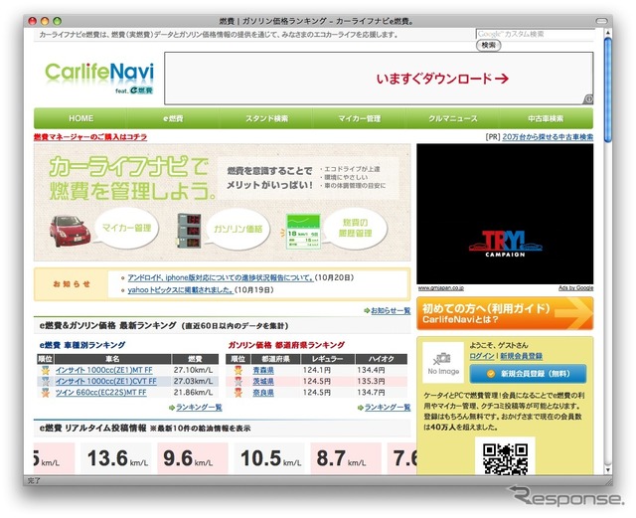This screenshot has height=518, width=636.
Task: Click the gasoline price sign image
Action: 189,231
